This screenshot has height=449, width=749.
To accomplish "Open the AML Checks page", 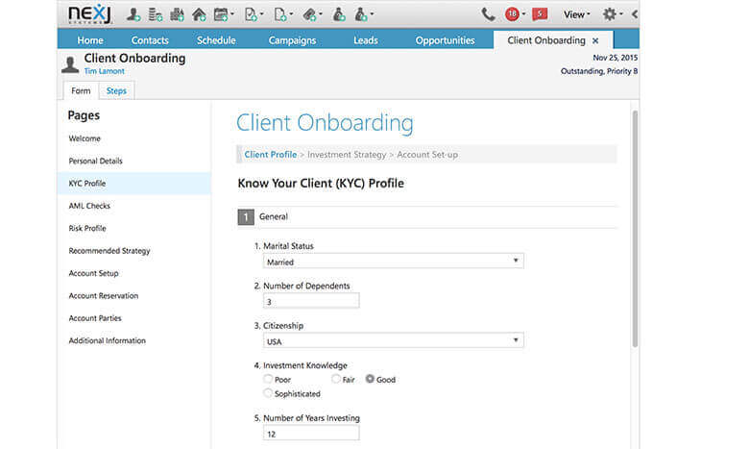I will tap(134, 206).
